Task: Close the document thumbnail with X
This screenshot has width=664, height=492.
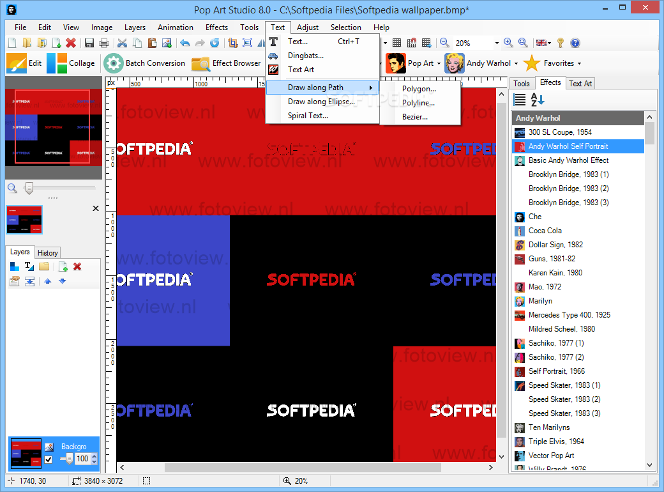Action: click(x=96, y=208)
